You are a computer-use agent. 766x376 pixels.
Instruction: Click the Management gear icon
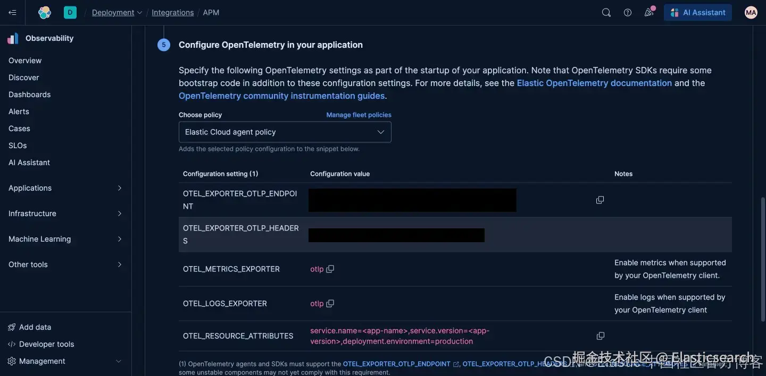12,361
